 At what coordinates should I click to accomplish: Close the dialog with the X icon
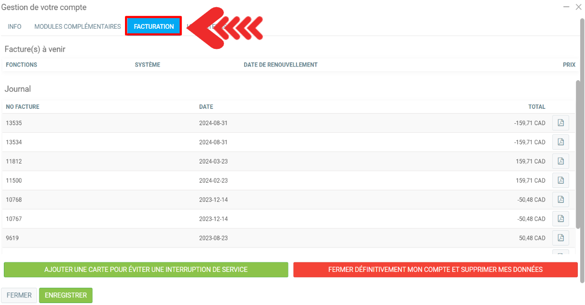point(578,7)
